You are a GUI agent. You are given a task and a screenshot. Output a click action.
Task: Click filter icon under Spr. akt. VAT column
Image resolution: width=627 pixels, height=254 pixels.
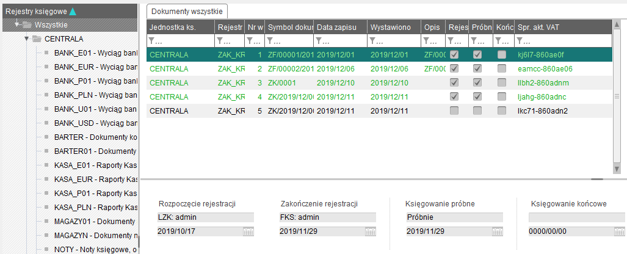point(519,41)
